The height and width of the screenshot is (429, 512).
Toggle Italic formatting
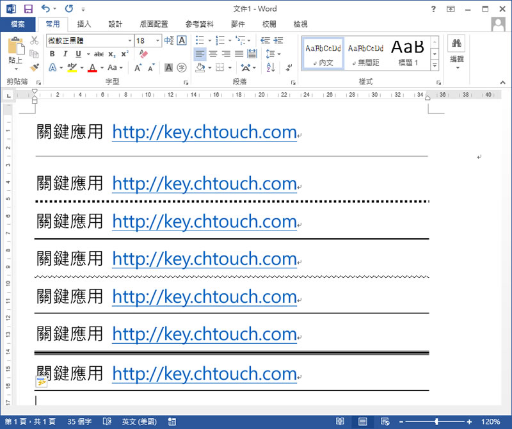pos(65,54)
